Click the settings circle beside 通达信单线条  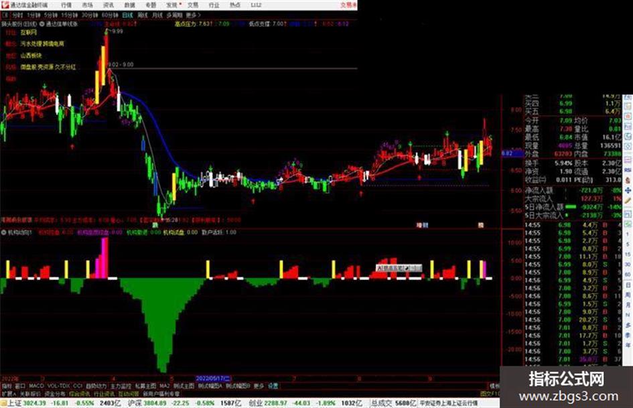coord(42,24)
